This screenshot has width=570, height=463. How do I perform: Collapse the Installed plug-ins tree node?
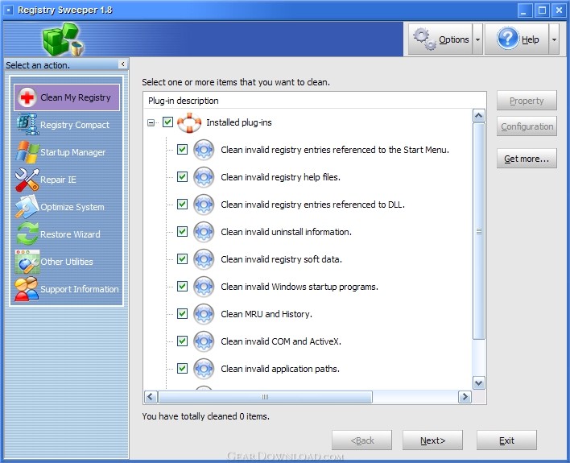point(151,123)
